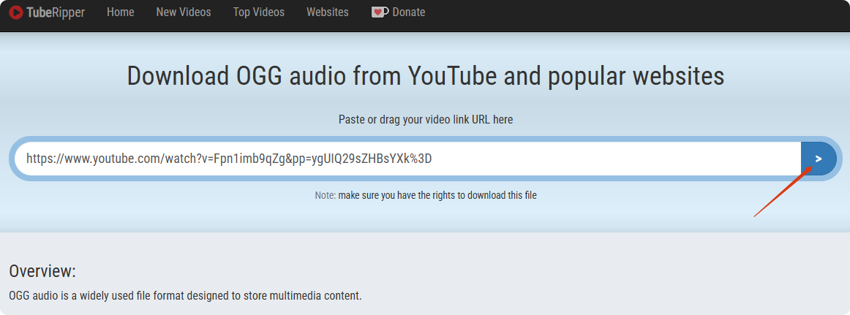Select the Overview section heading
The image size is (850, 315).
pyautogui.click(x=42, y=271)
